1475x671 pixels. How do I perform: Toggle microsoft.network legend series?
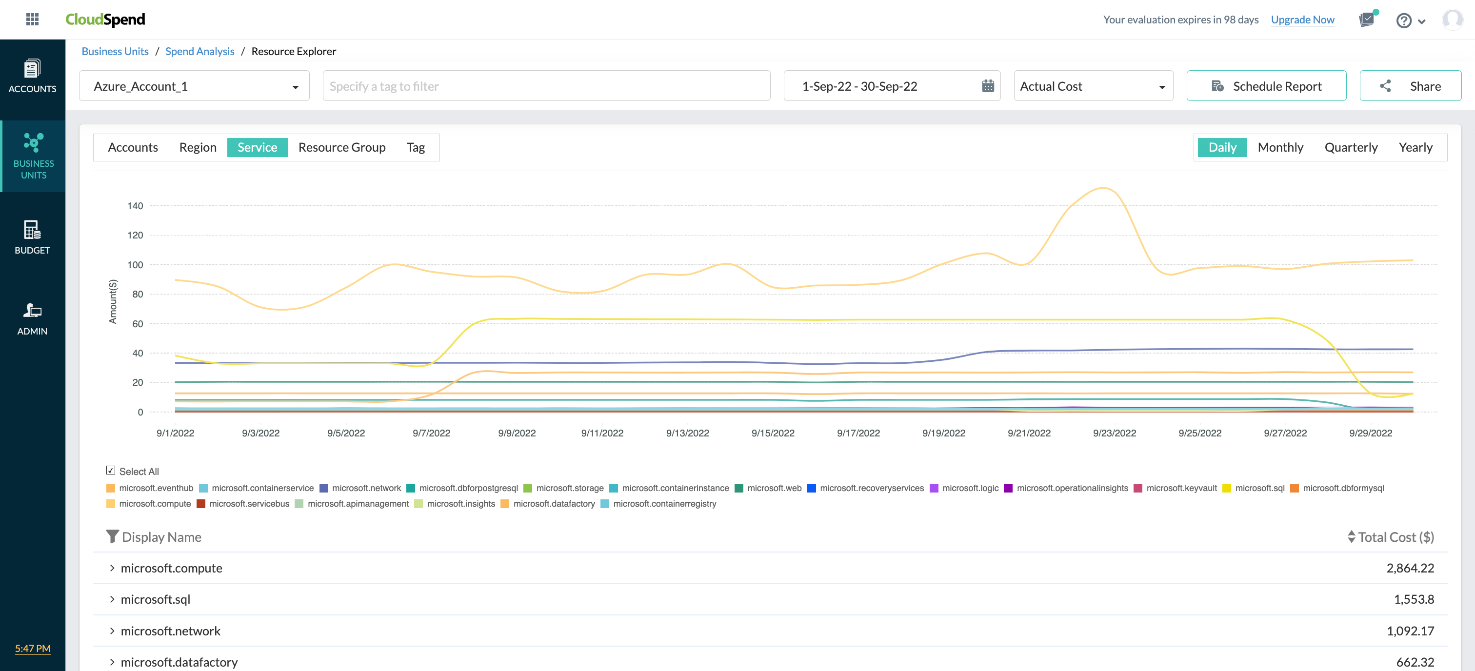360,488
